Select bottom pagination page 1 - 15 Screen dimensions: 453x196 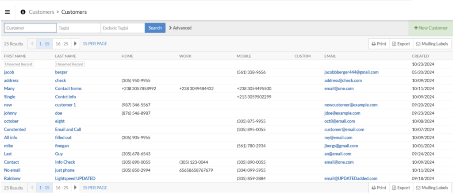point(44,188)
